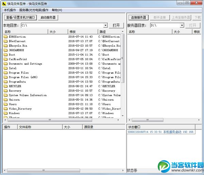
Task: Click down arrow of local list scrollbar
Action: [122, 116]
